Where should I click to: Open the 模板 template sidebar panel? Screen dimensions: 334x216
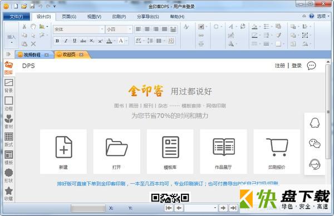pyautogui.click(x=9, y=158)
